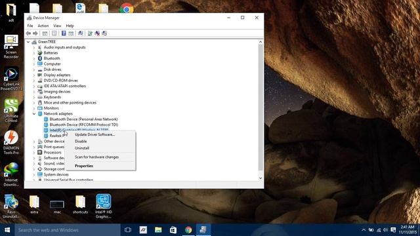Screen dimensions: 420x236
Task: Open the Help menu
Action: 70,26
